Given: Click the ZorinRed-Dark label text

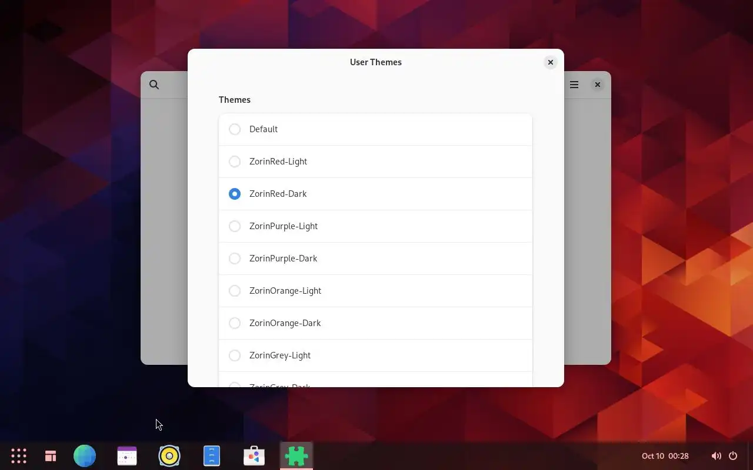Looking at the screenshot, I should click(x=278, y=194).
